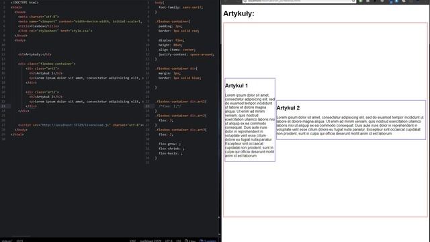Click the <h1>Artykuły:</h1> code line

click(35, 54)
